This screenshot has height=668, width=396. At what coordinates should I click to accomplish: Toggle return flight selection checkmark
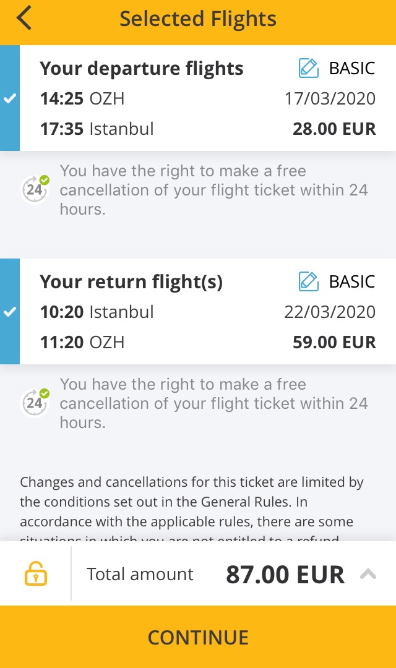pos(10,312)
